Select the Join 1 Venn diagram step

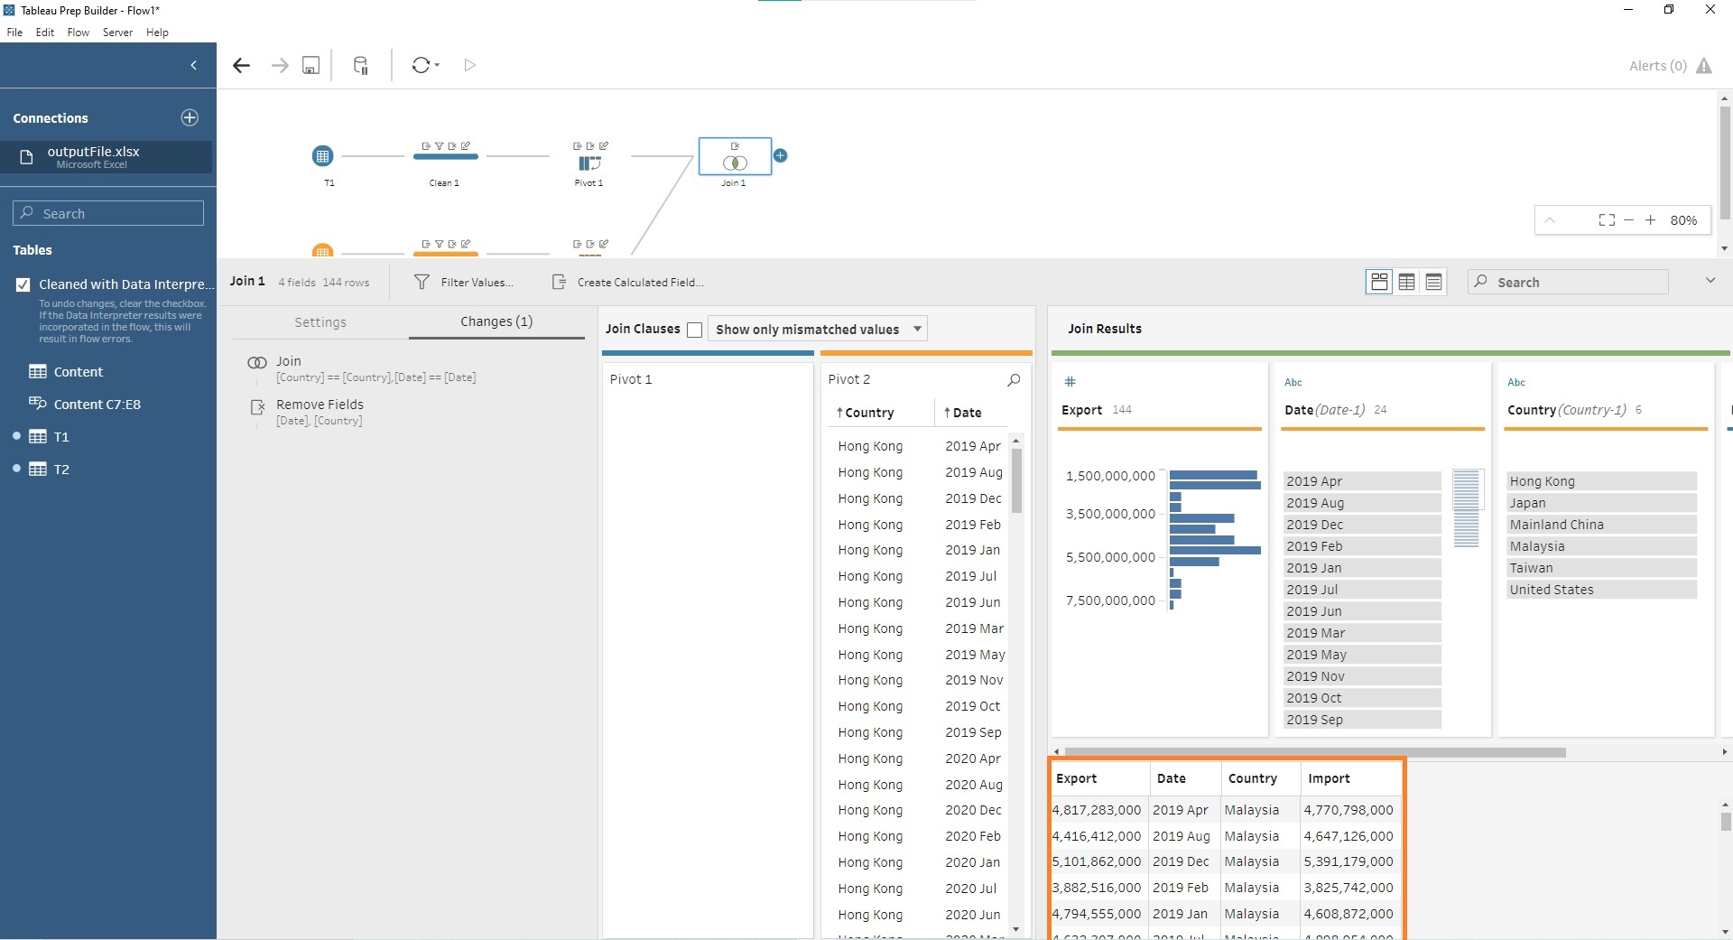[x=735, y=163]
